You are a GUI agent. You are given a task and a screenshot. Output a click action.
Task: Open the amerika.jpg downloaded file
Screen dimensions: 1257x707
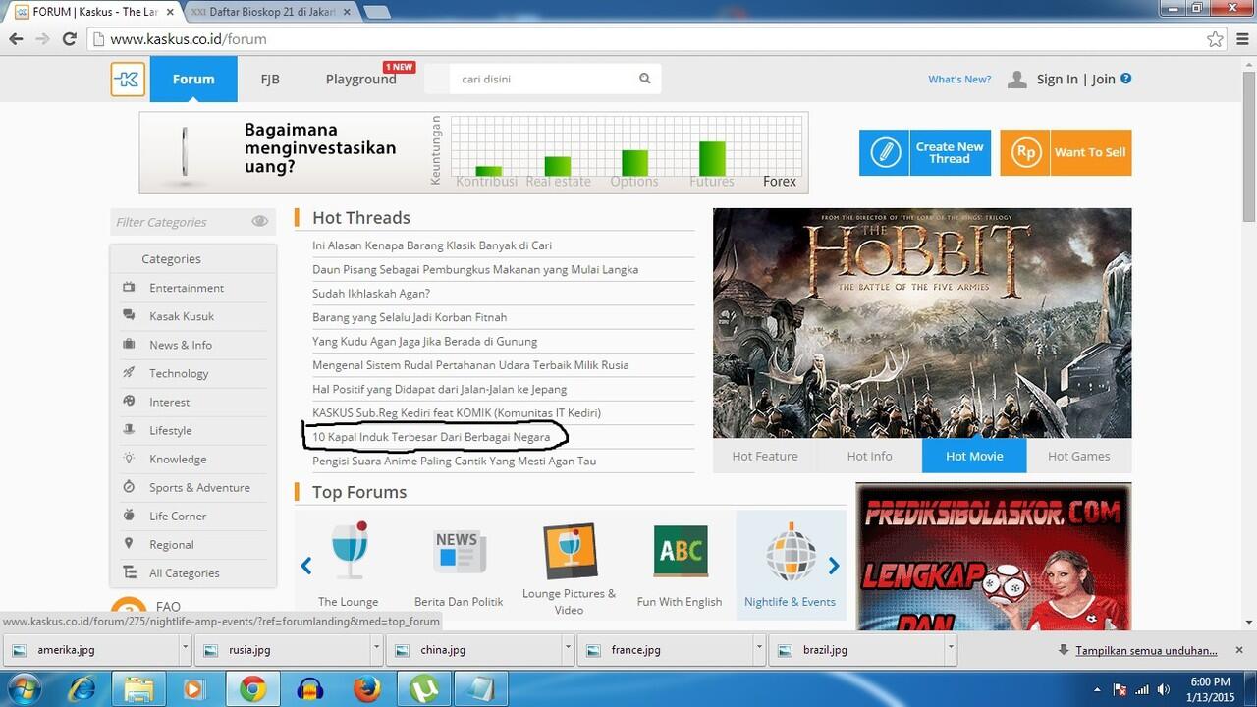point(91,650)
